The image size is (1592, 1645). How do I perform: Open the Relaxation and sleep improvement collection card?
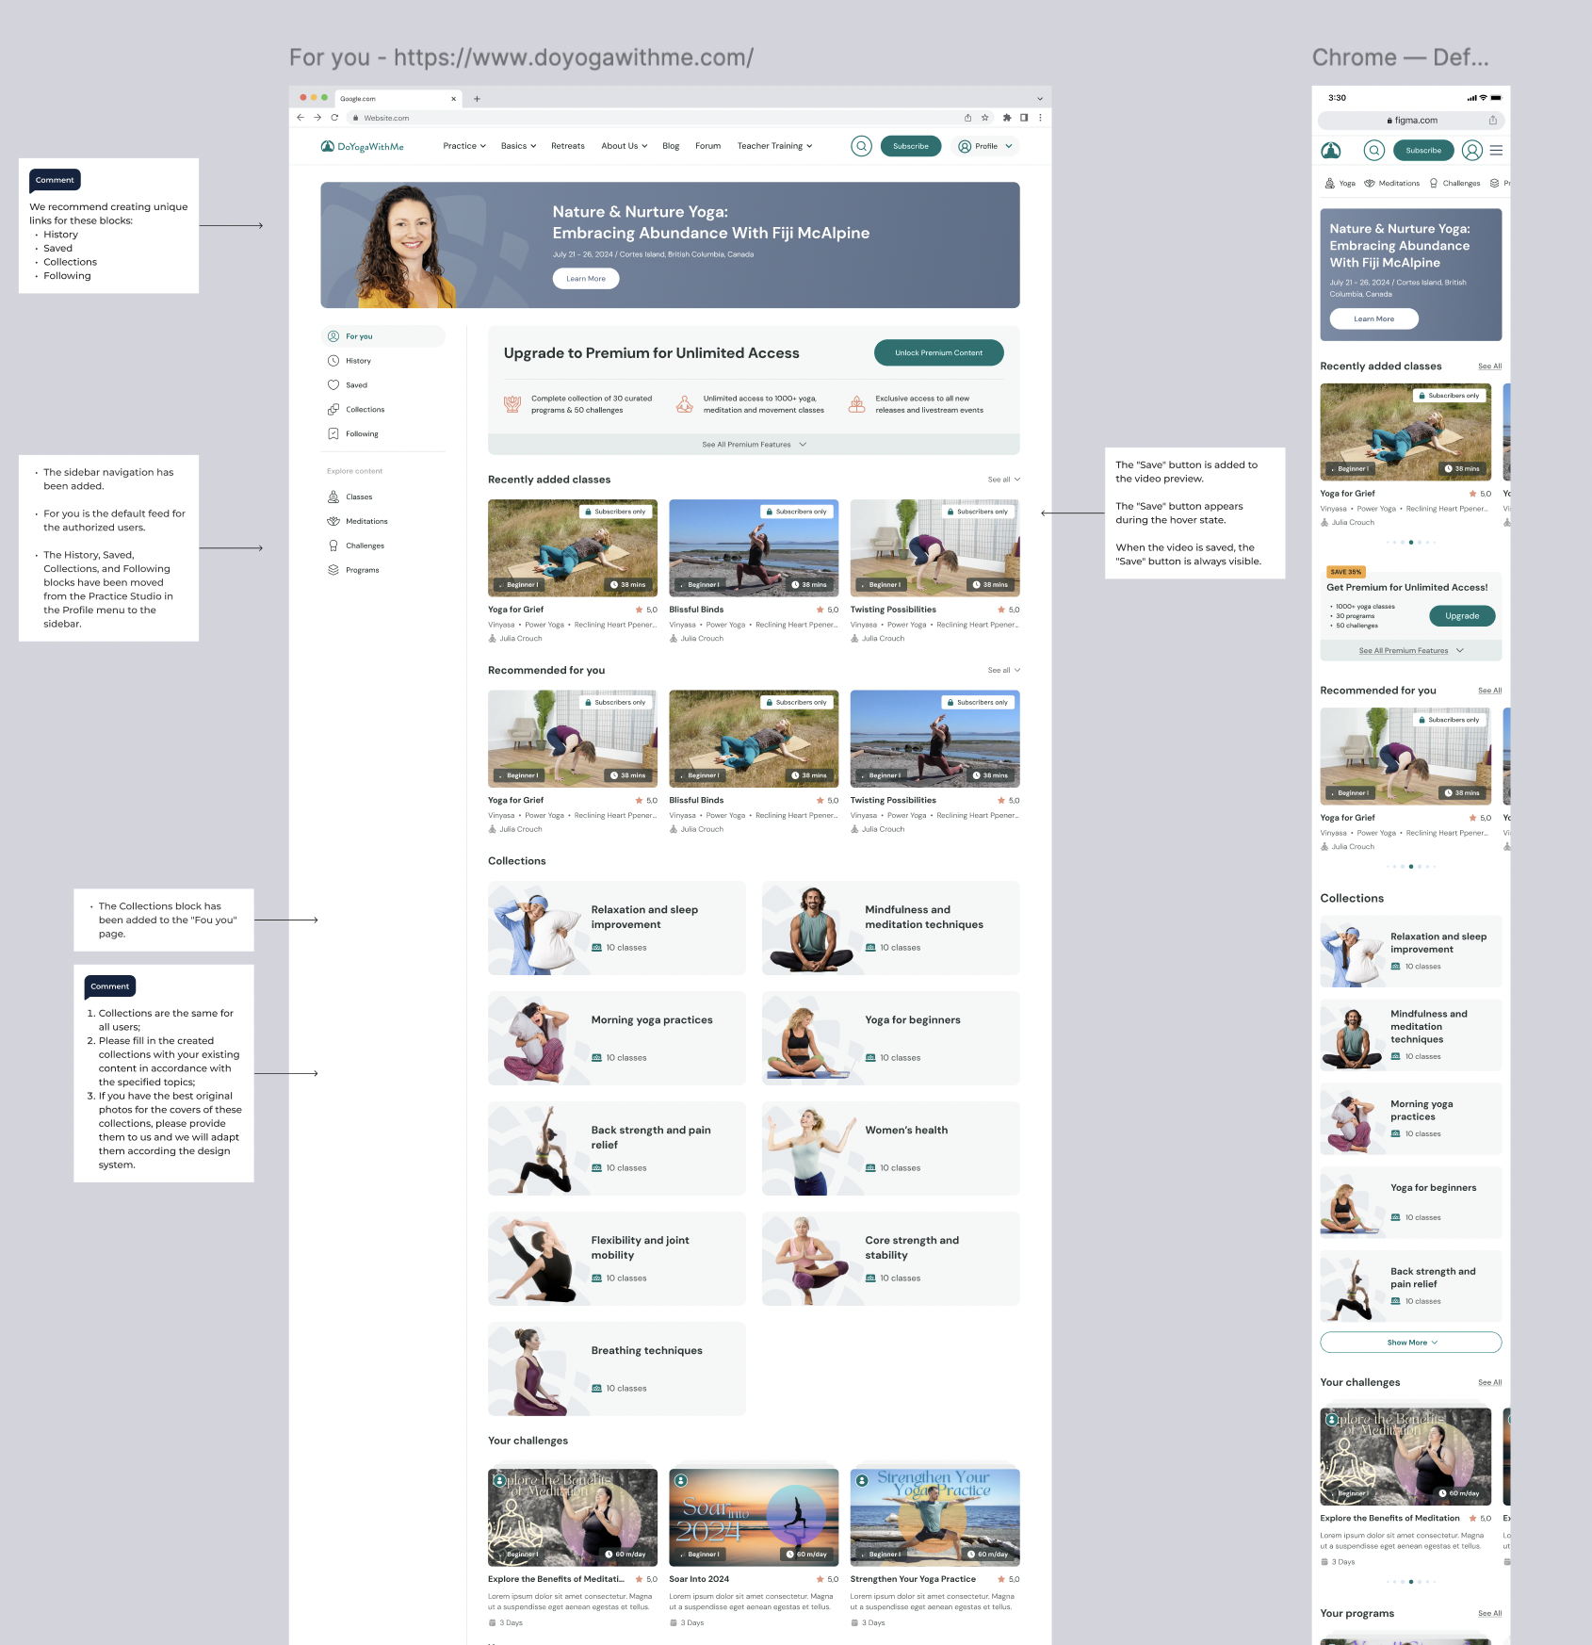[616, 928]
